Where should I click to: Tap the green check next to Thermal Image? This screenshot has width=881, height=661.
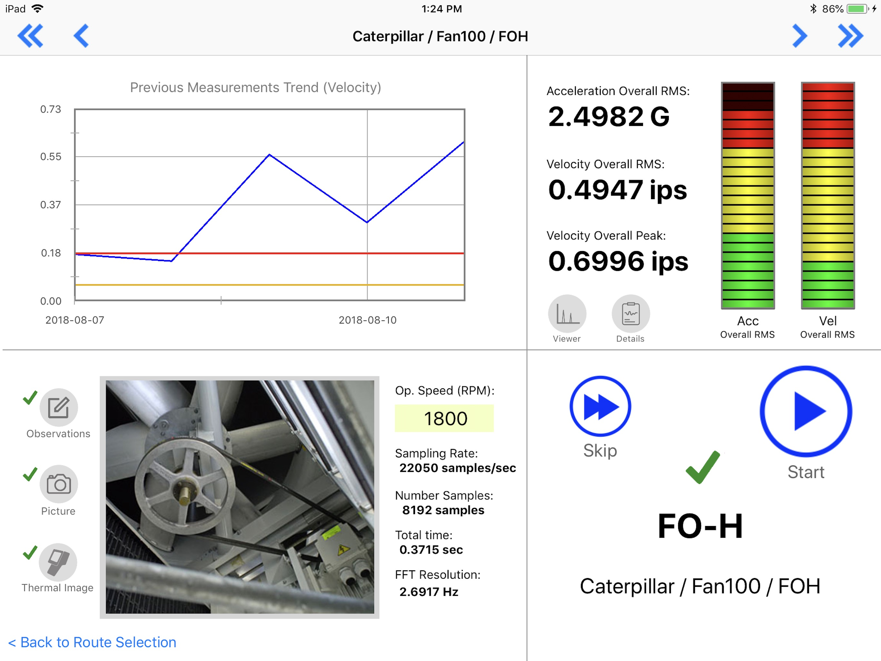[30, 552]
